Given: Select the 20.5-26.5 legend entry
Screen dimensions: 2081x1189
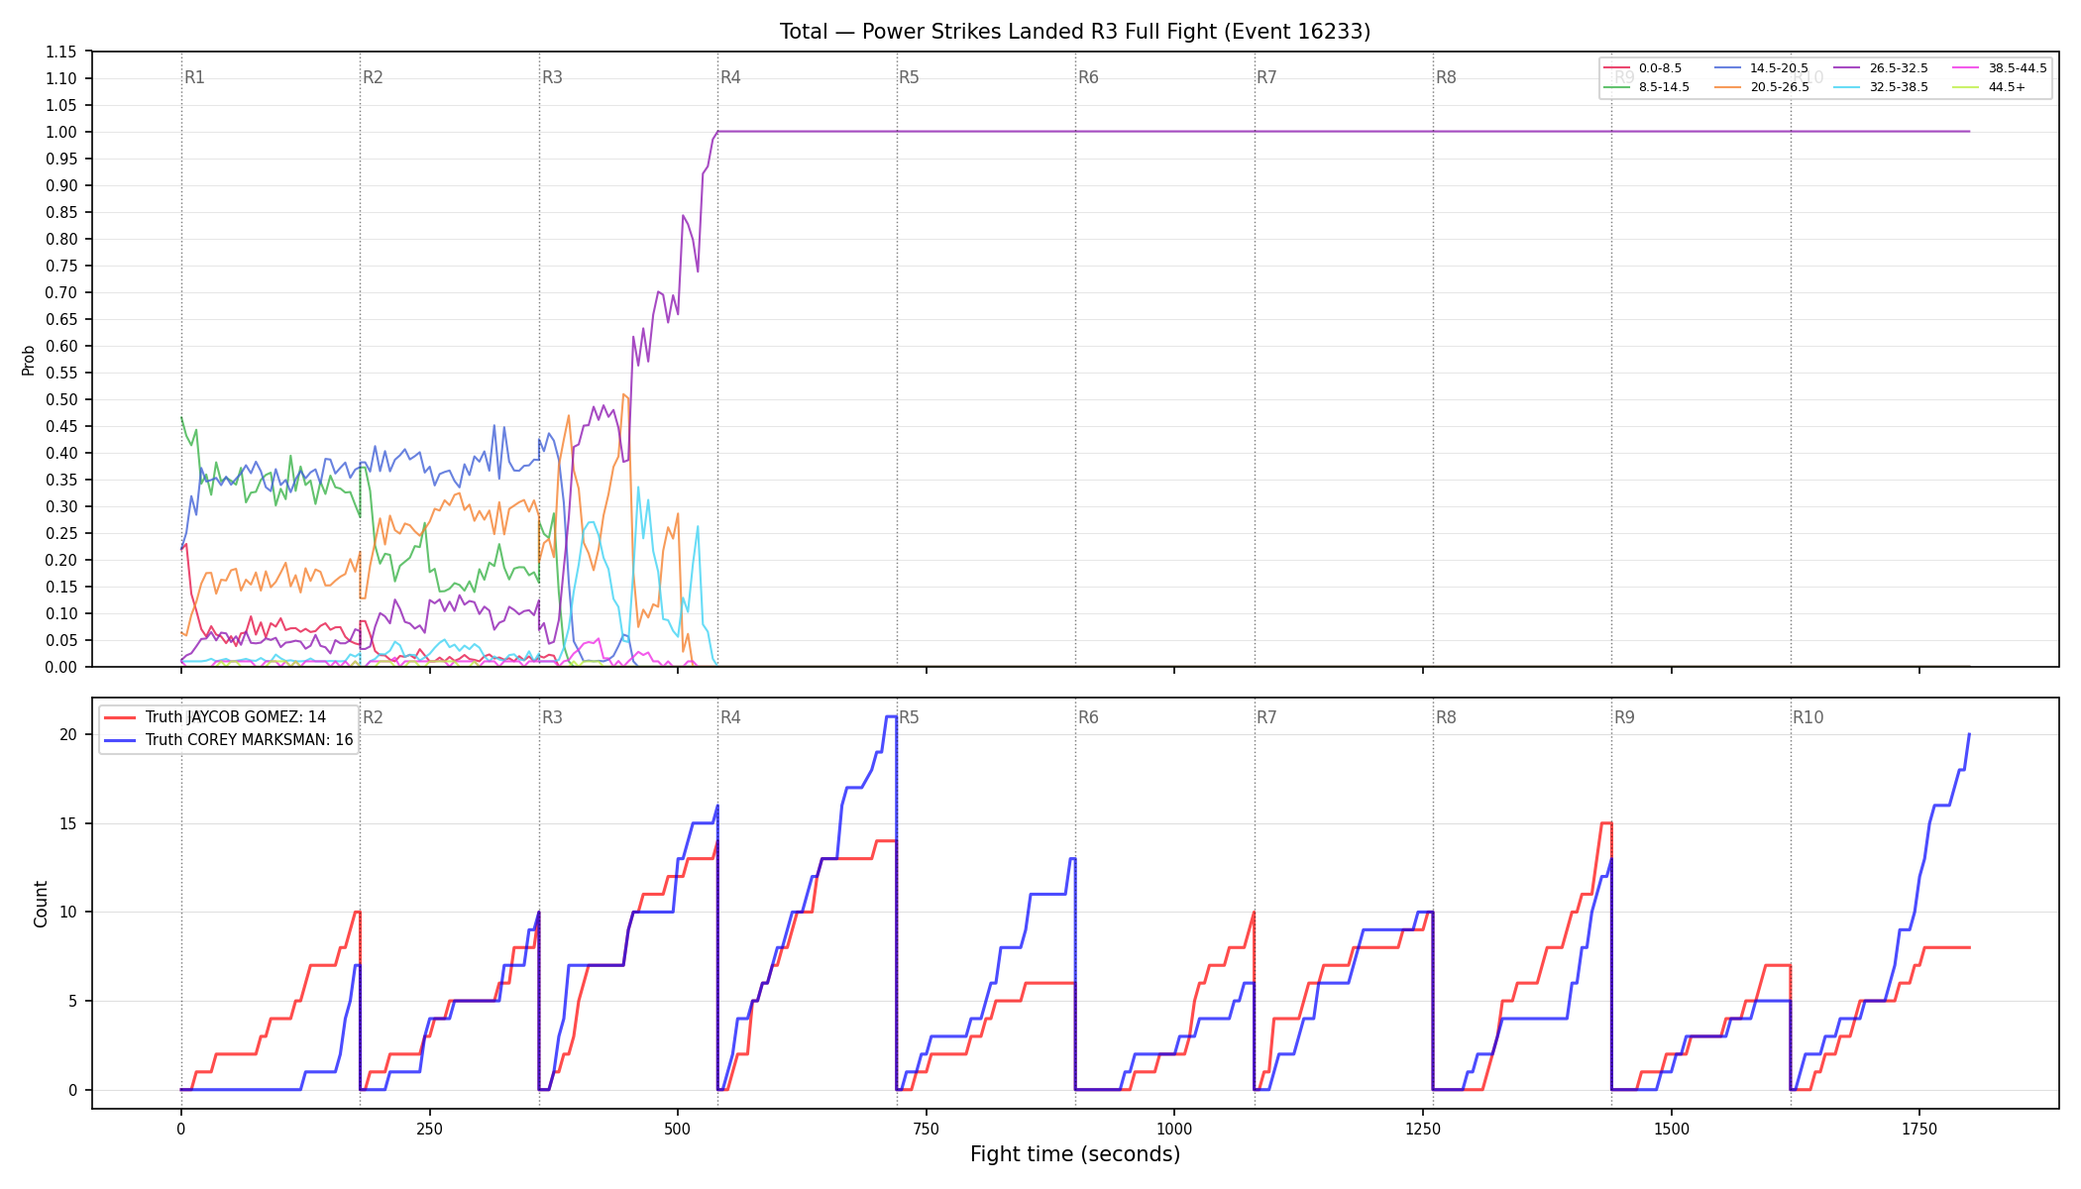Looking at the screenshot, I should click(1761, 87).
